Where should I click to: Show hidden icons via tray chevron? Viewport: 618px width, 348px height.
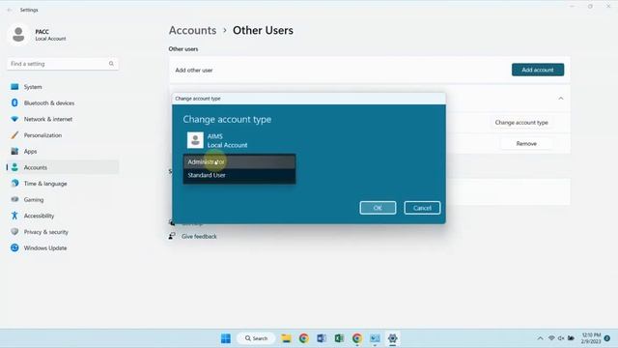point(540,338)
